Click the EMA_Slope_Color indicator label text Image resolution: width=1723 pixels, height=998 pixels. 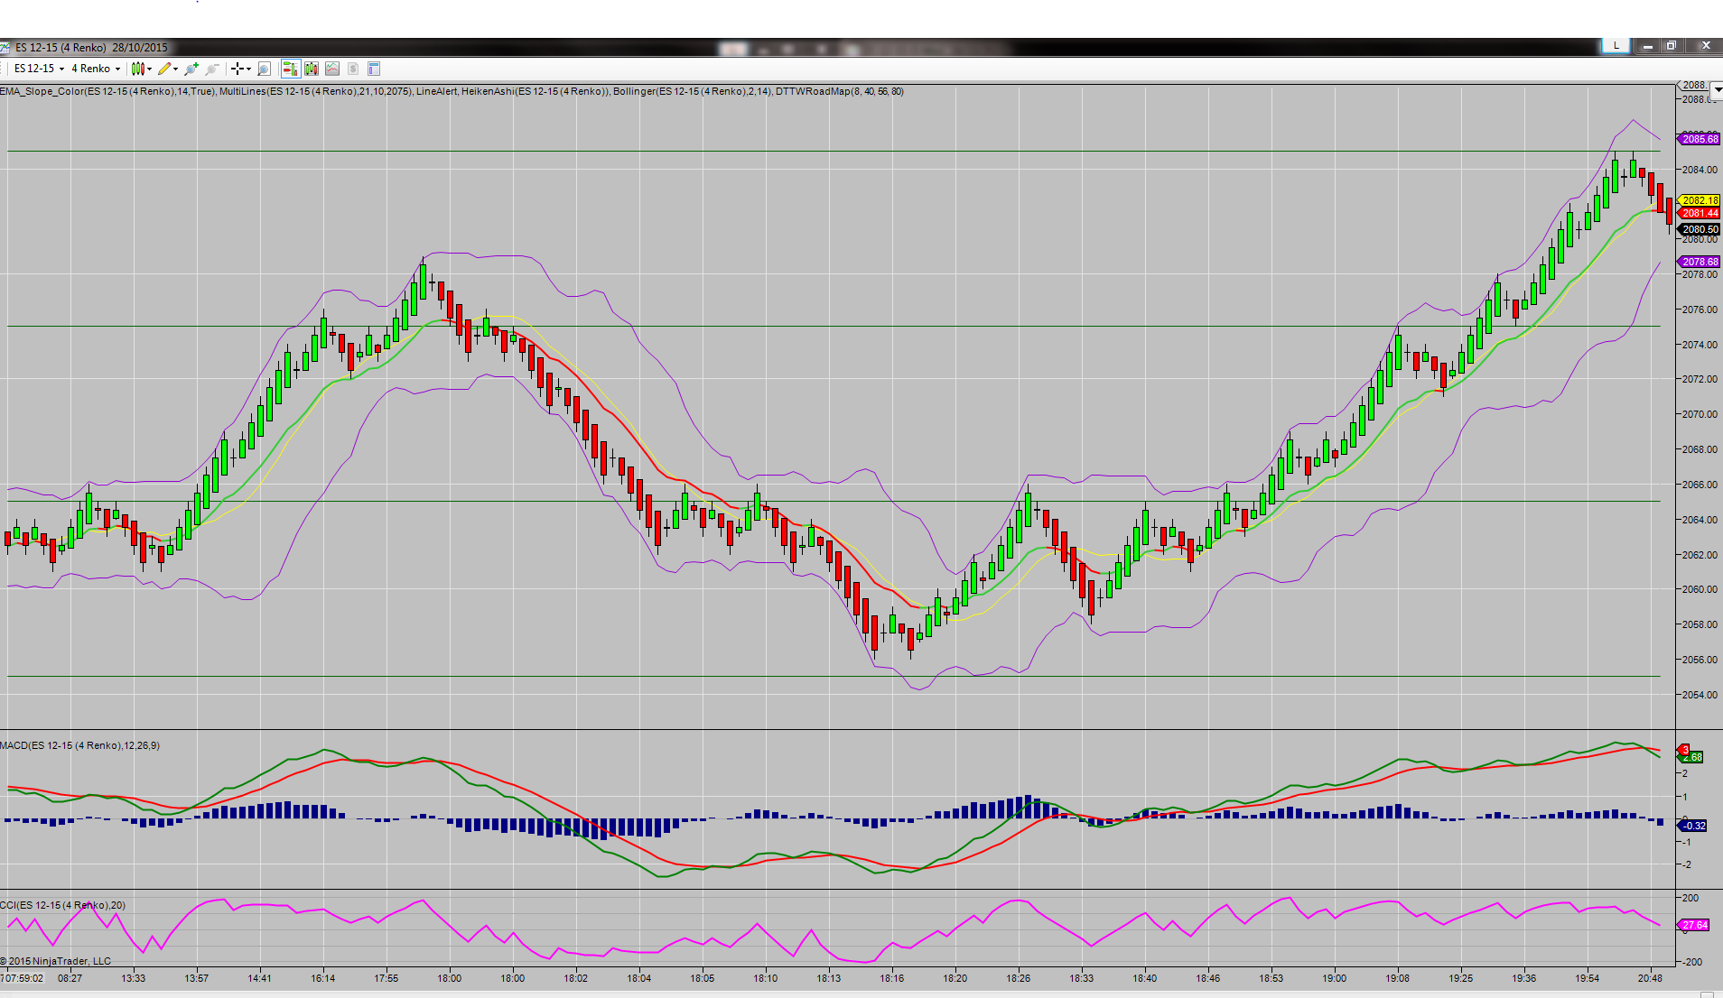107,91
